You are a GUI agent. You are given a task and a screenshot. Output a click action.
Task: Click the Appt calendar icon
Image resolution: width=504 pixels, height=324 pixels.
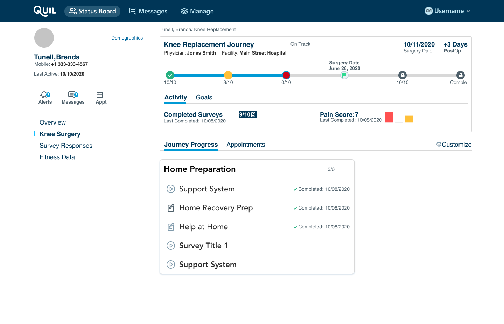click(100, 95)
